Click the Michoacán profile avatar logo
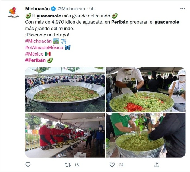 (14, 13)
